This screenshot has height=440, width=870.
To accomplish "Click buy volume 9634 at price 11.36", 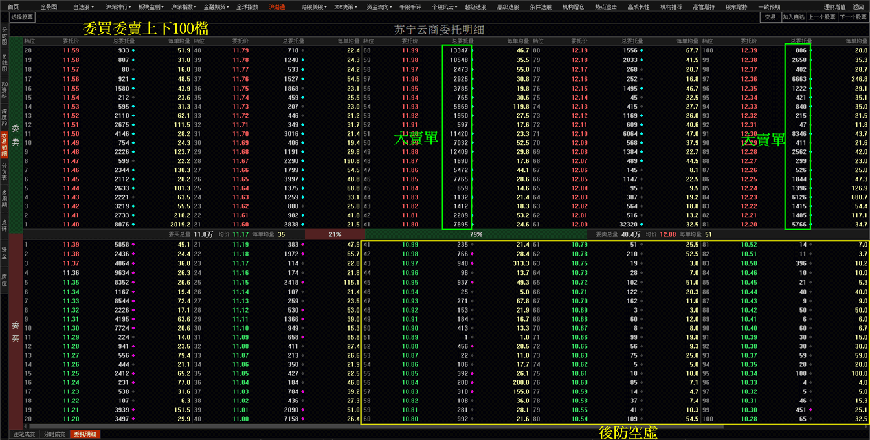I will coord(122,273).
